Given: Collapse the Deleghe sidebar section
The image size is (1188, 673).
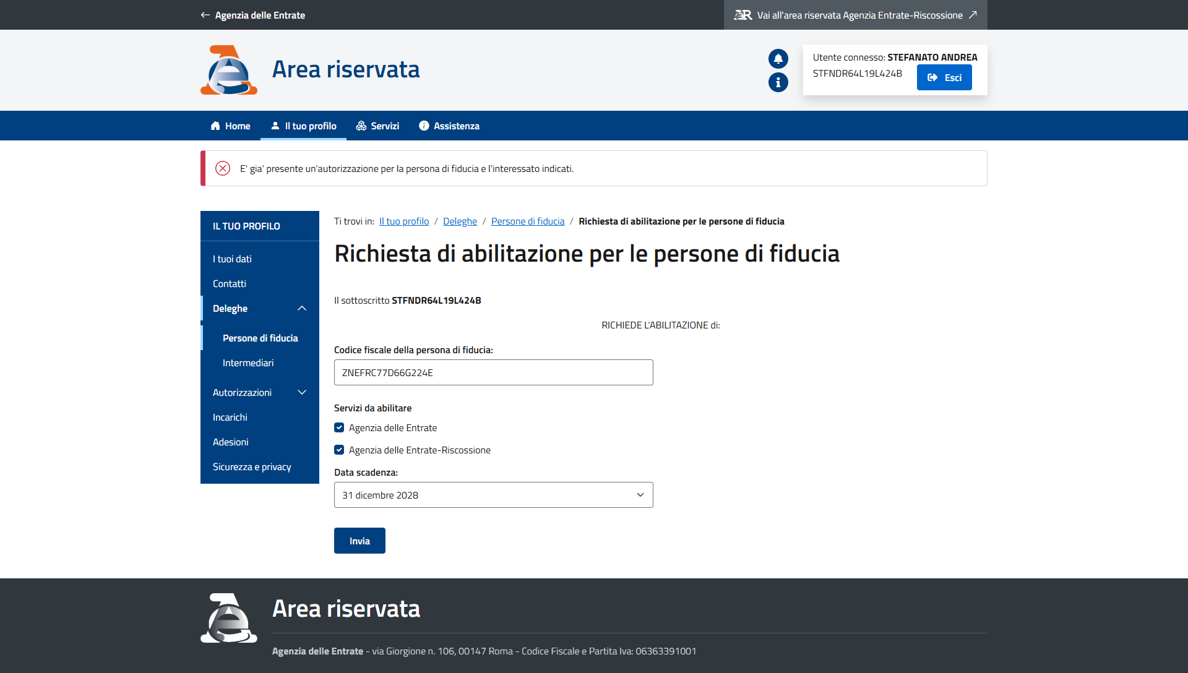Looking at the screenshot, I should (301, 308).
